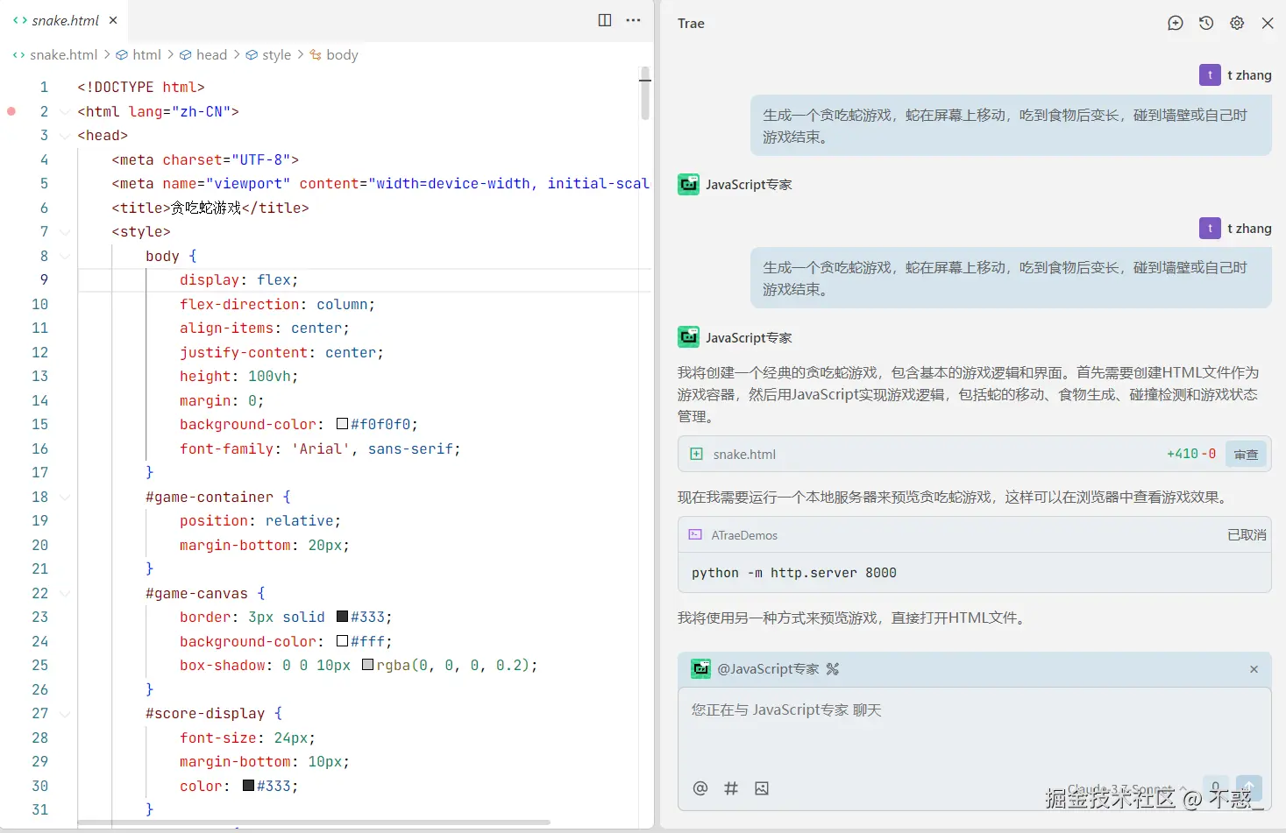Open color picker for line 30 #333 swatch
This screenshot has height=833, width=1286.
point(249,786)
